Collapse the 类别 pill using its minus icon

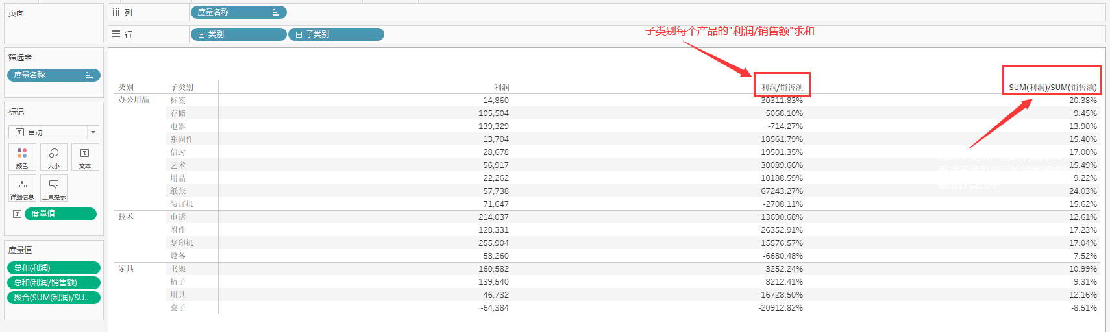pyautogui.click(x=201, y=34)
